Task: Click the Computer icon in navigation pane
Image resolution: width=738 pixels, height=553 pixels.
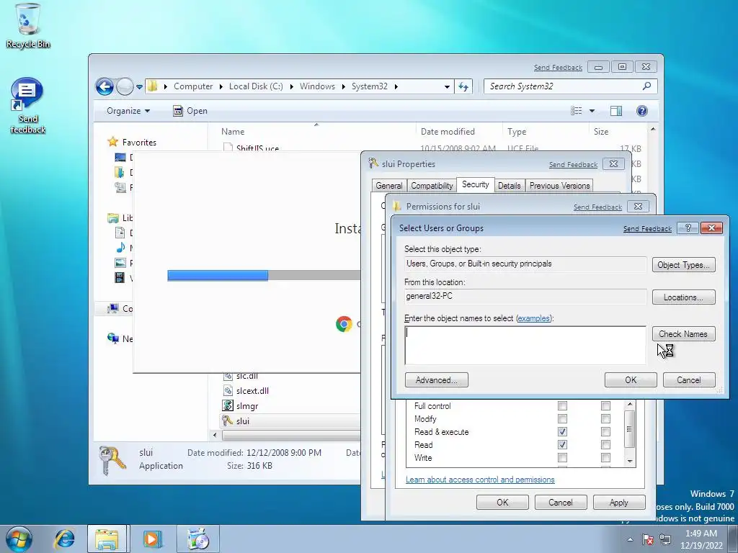Action: click(113, 308)
